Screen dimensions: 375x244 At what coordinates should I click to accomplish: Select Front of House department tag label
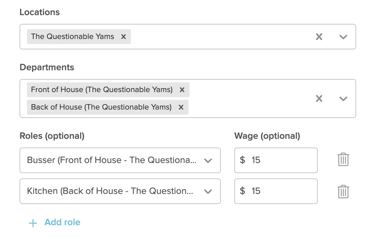point(102,90)
